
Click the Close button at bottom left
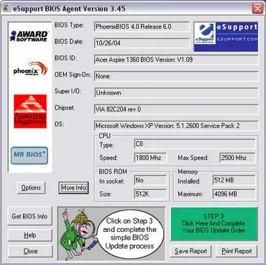pos(30,251)
